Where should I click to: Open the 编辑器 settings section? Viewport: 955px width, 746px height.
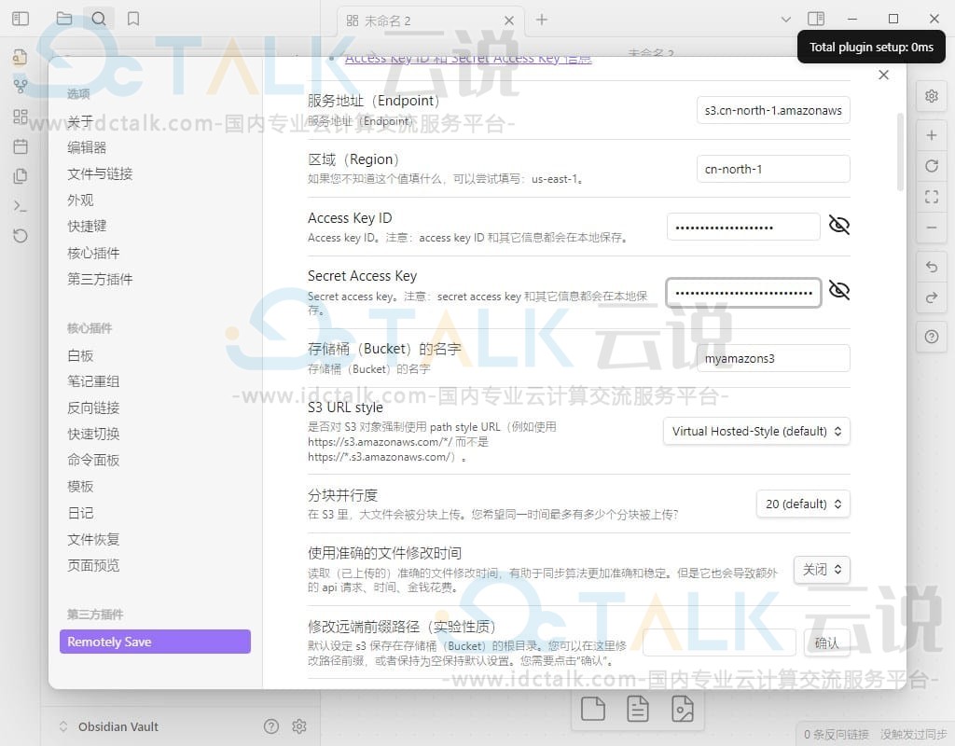(87, 147)
